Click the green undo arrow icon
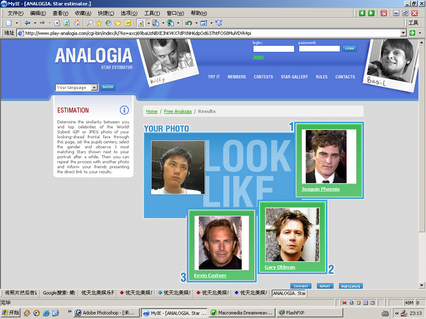Image resolution: width=426 pixels, height=319 pixels. coord(189,23)
